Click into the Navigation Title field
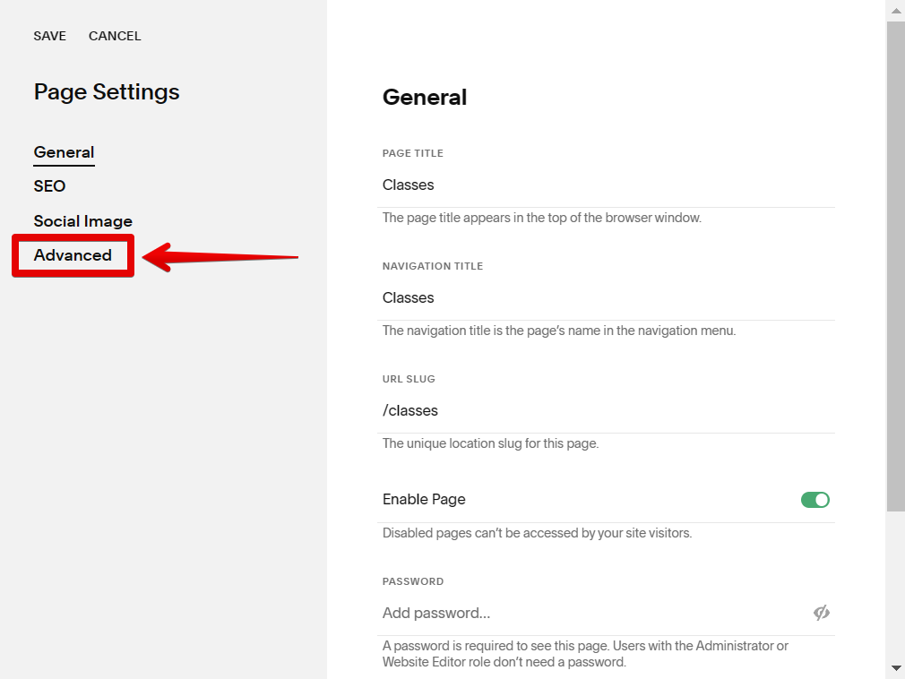Viewport: 905px width, 679px height. 591,298
